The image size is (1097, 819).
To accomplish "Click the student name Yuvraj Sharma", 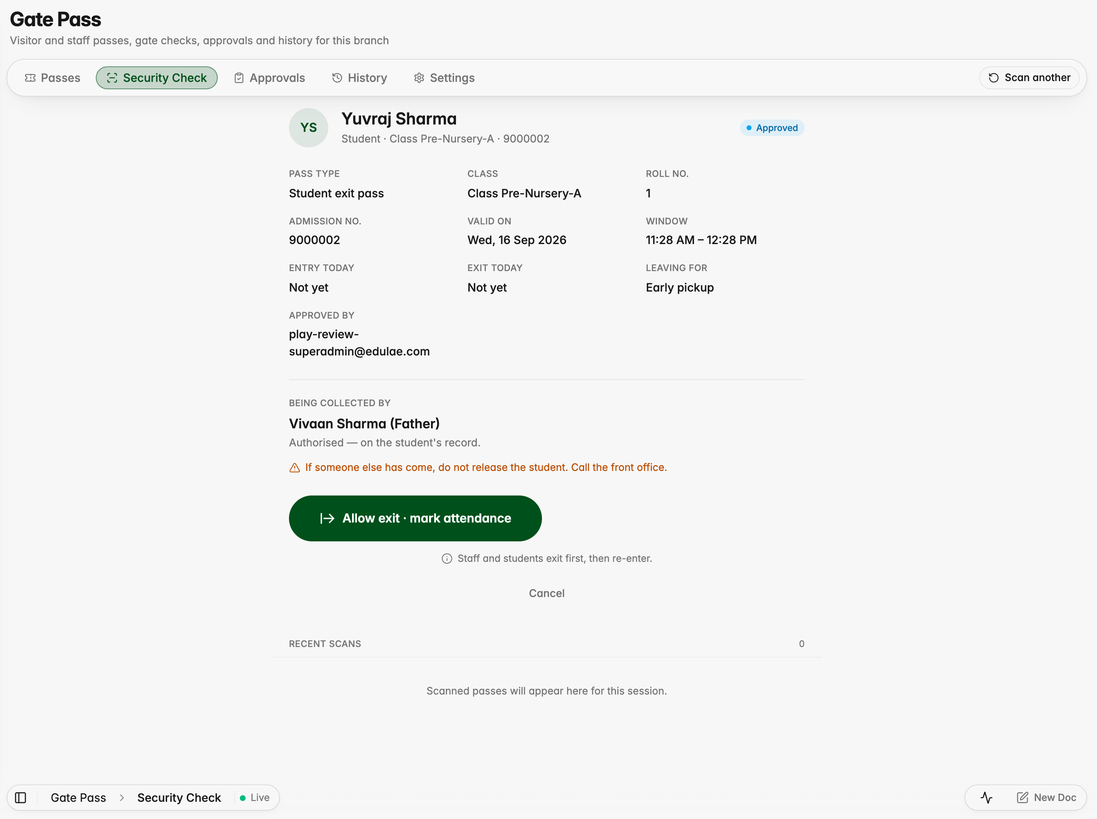I will point(399,119).
